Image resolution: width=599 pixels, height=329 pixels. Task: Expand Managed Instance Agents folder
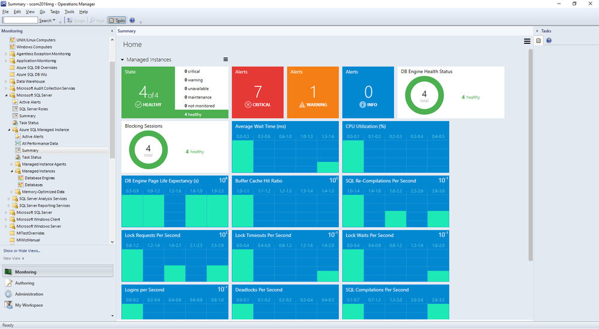(x=11, y=164)
